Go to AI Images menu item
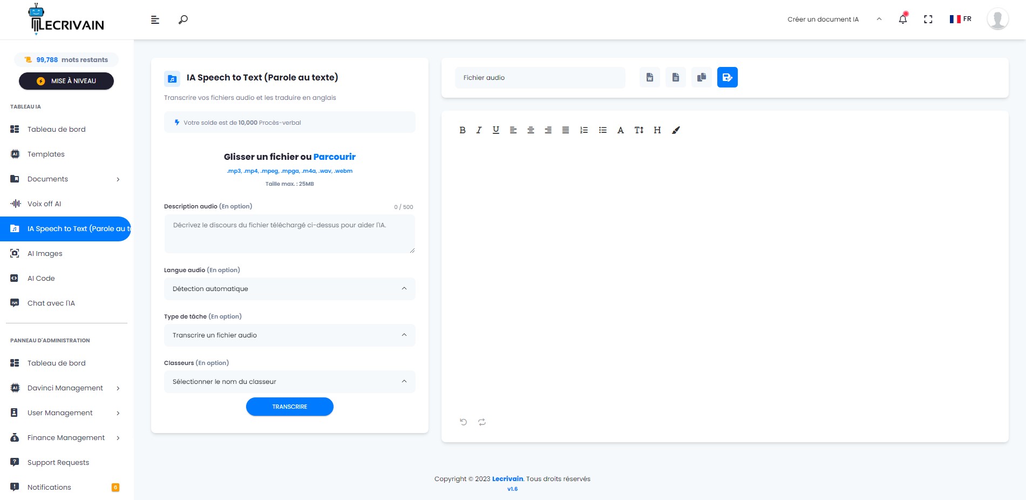The height and width of the screenshot is (500, 1026). click(x=45, y=254)
